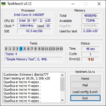
Task: Select test indicator box 11
Action: (47, 49)
